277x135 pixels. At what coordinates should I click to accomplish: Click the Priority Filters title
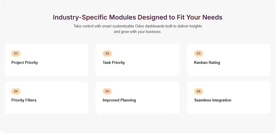24,100
